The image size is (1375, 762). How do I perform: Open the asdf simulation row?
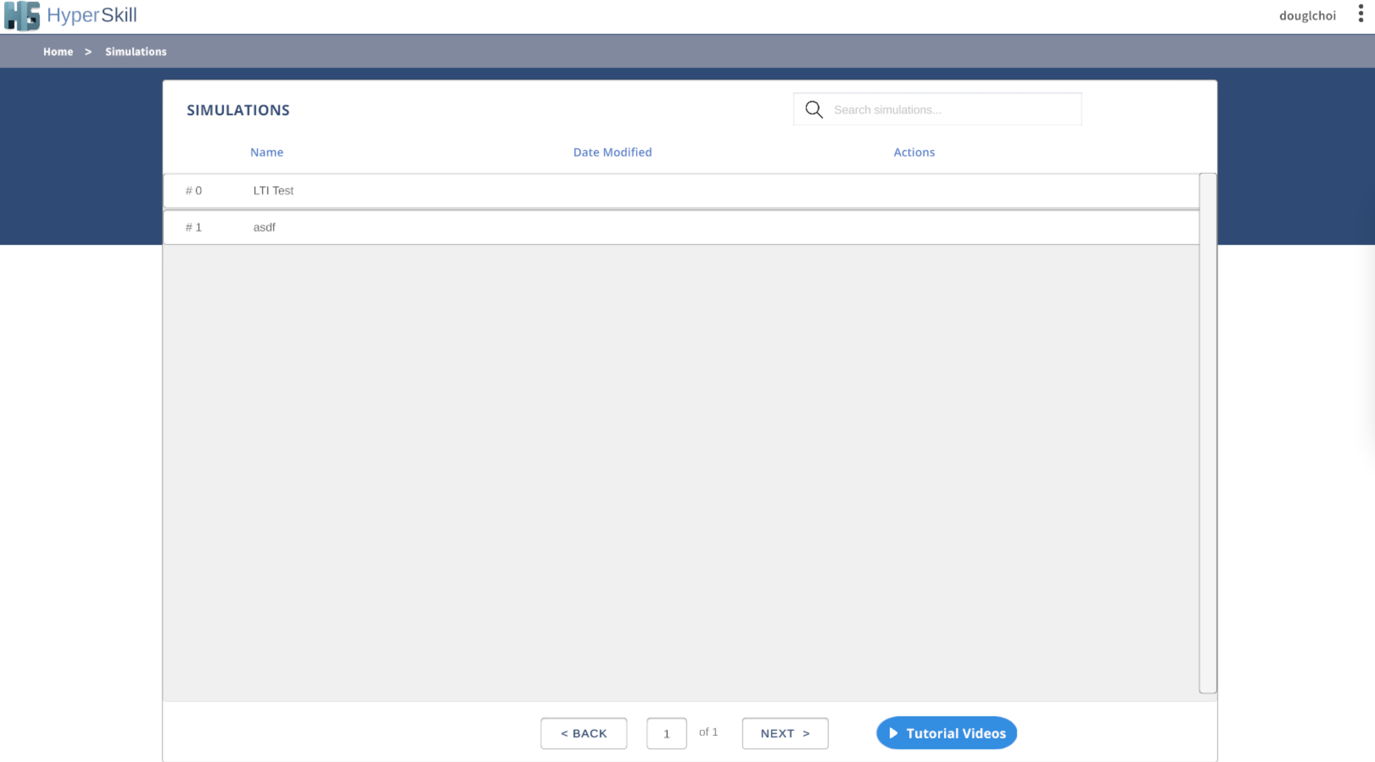(264, 228)
